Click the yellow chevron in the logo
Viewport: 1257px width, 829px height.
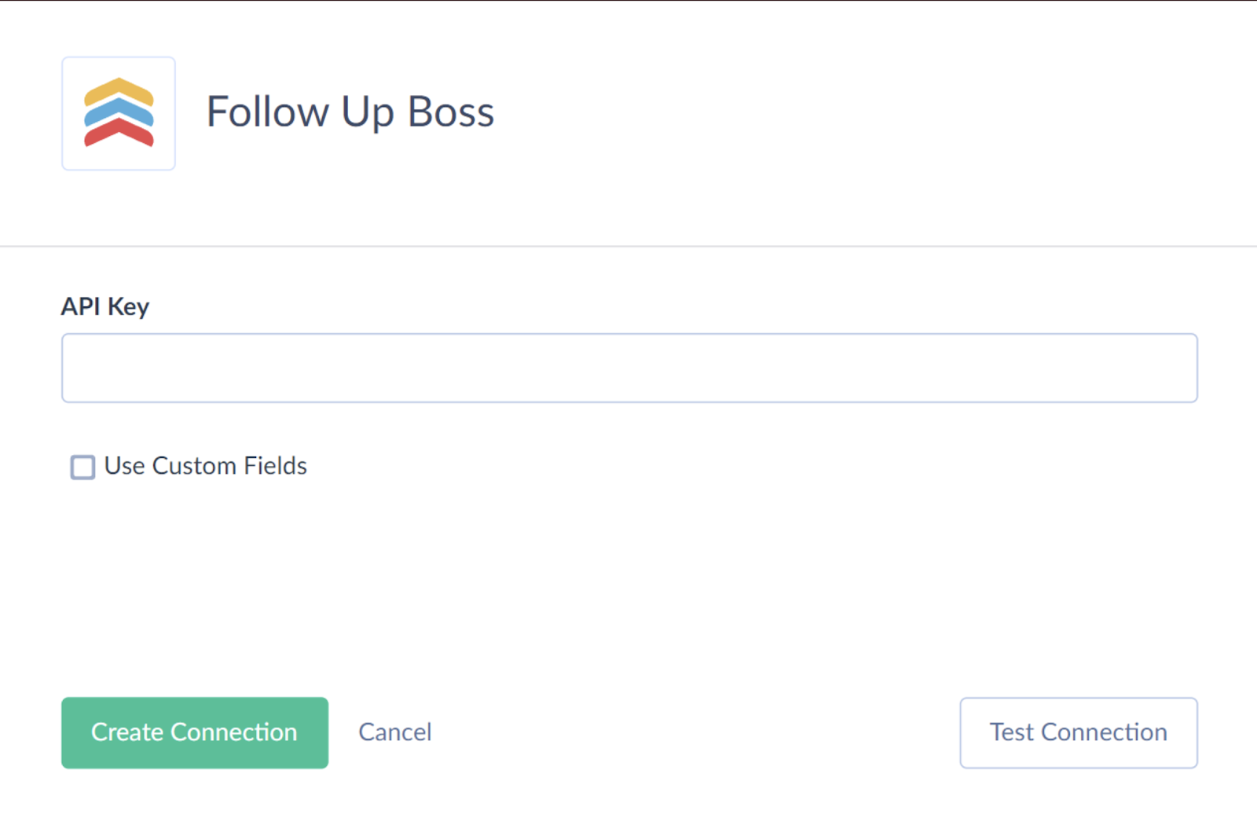(x=119, y=90)
